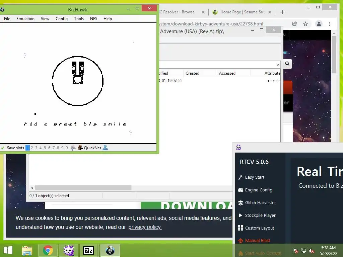Click the Custom Layout grid icon in RTCV
343x257 pixels.
click(x=241, y=228)
